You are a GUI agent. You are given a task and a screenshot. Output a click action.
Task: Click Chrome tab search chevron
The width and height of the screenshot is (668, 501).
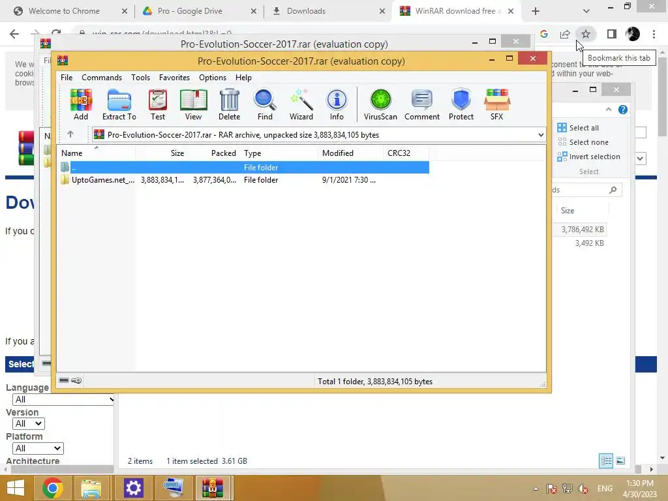coord(586,11)
